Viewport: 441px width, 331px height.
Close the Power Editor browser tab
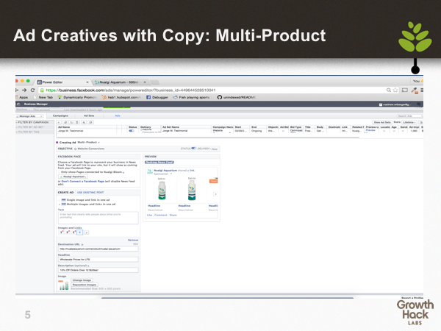[x=87, y=82]
